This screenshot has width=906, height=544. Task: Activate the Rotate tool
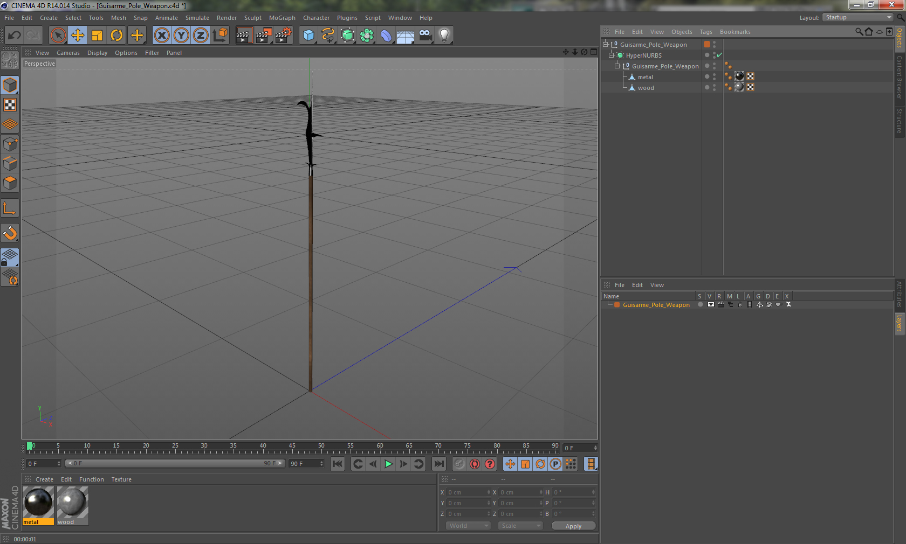[116, 36]
